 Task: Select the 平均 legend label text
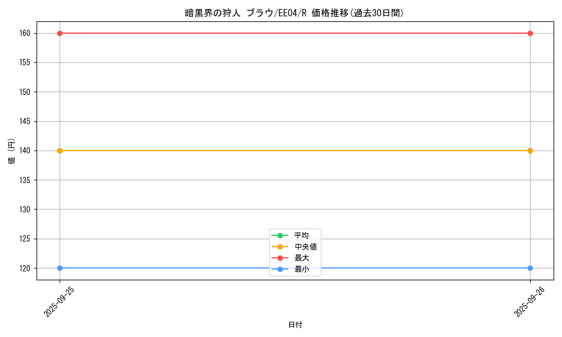[301, 235]
